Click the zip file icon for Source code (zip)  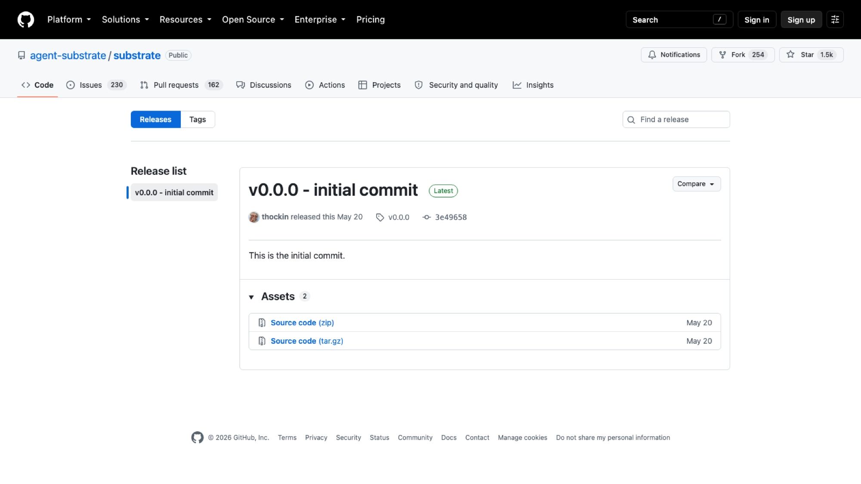pos(261,323)
